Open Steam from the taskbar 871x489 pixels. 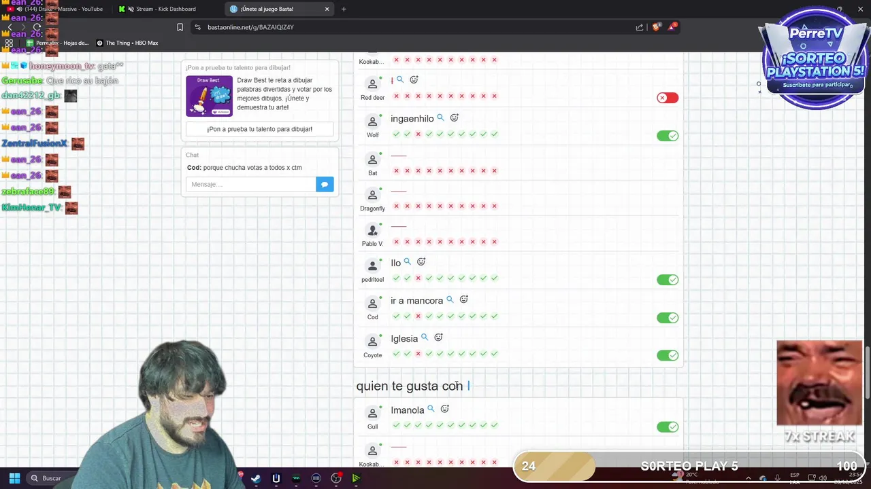256,478
